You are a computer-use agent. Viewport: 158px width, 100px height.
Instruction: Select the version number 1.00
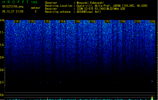tap(34, 2)
